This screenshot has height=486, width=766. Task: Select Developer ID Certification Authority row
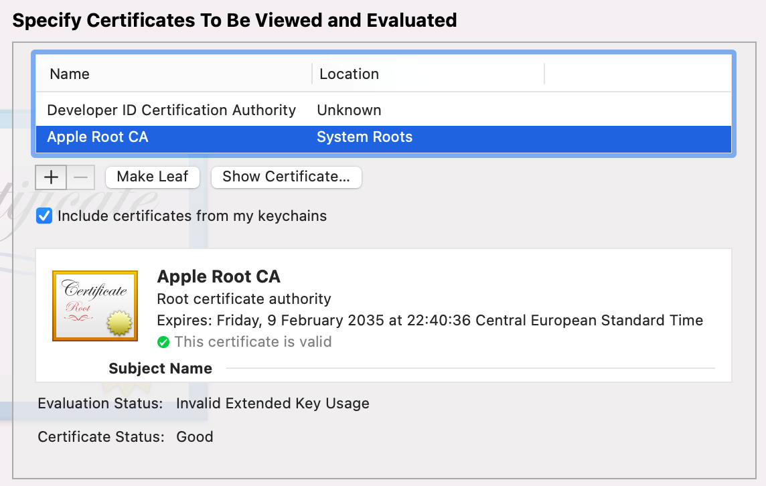point(384,110)
